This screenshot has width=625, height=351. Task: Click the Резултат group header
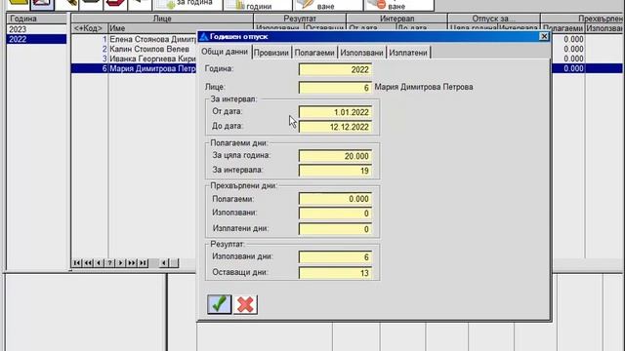tap(300, 19)
